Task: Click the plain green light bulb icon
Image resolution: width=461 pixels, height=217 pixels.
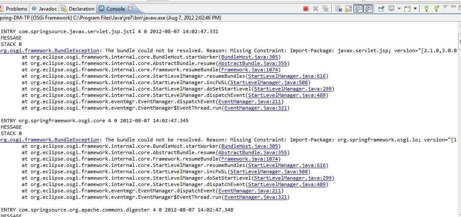Action: tap(426, 9)
